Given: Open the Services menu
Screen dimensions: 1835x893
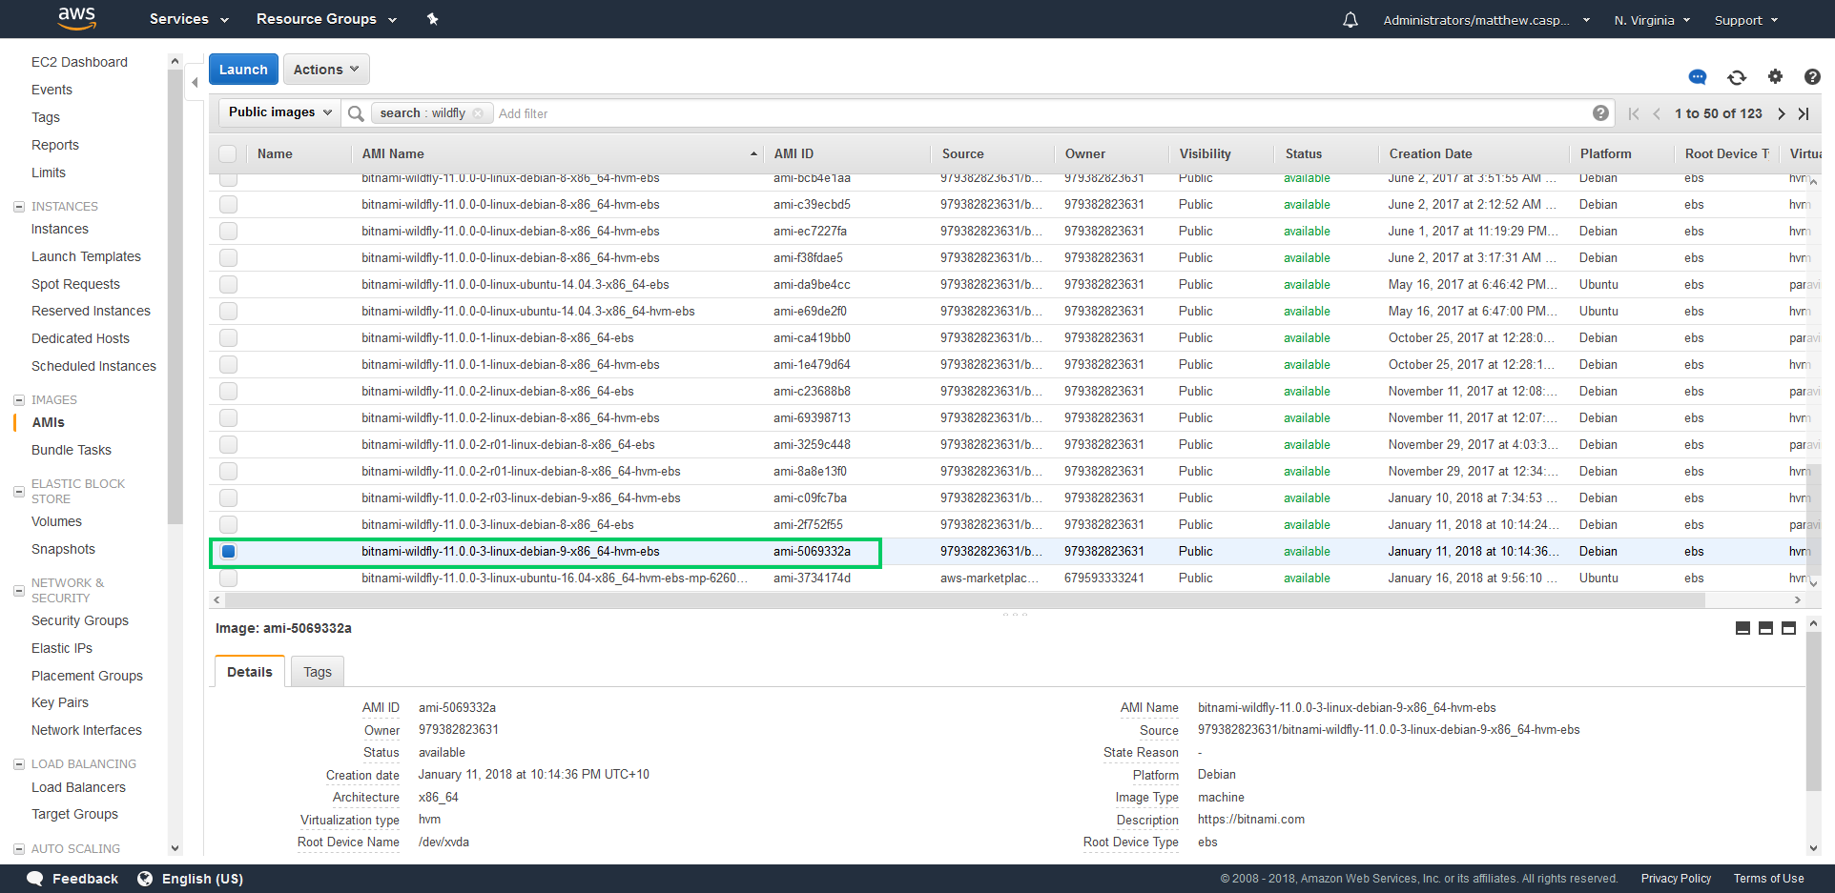Looking at the screenshot, I should [x=189, y=19].
